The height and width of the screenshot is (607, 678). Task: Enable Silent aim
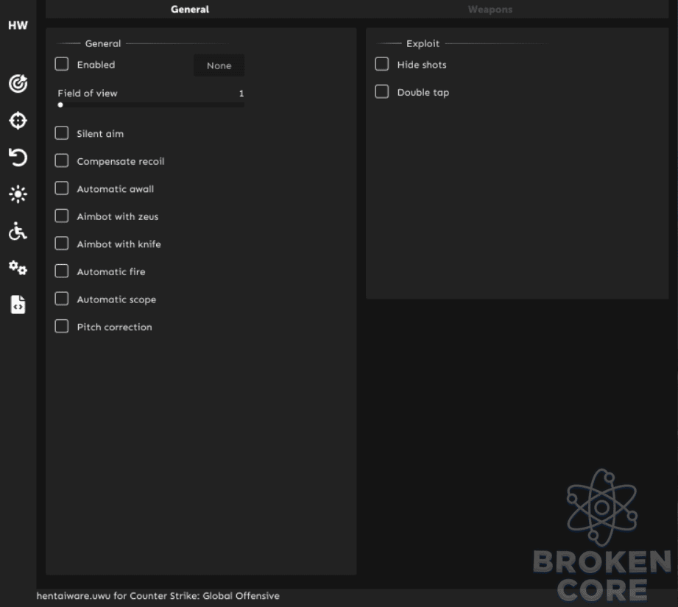click(x=62, y=133)
